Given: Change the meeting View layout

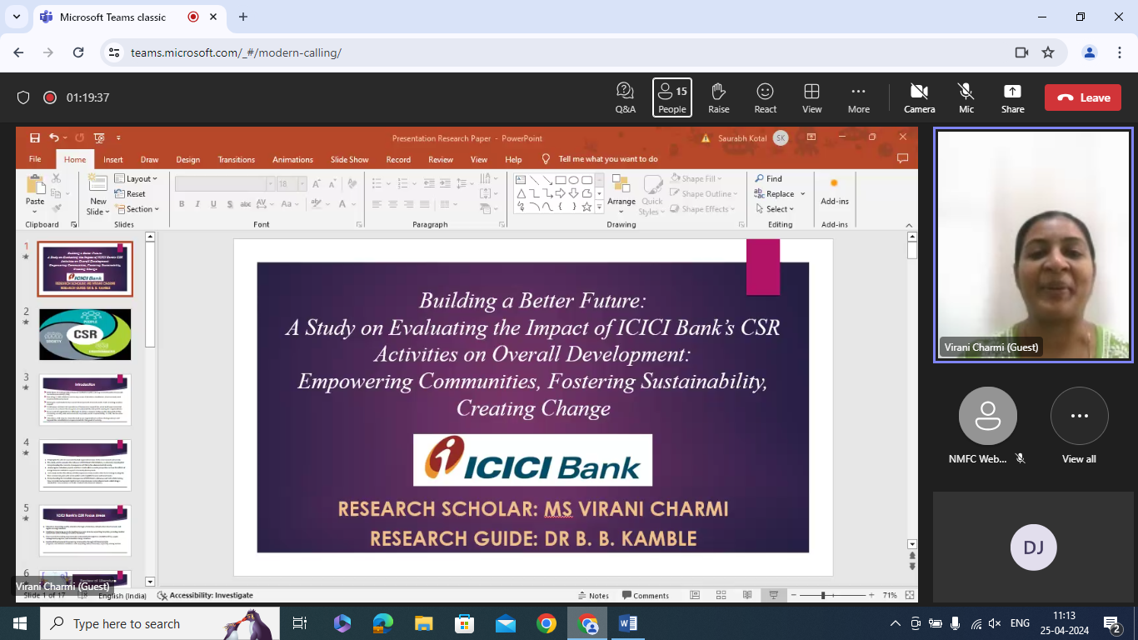Looking at the screenshot, I should [x=811, y=97].
